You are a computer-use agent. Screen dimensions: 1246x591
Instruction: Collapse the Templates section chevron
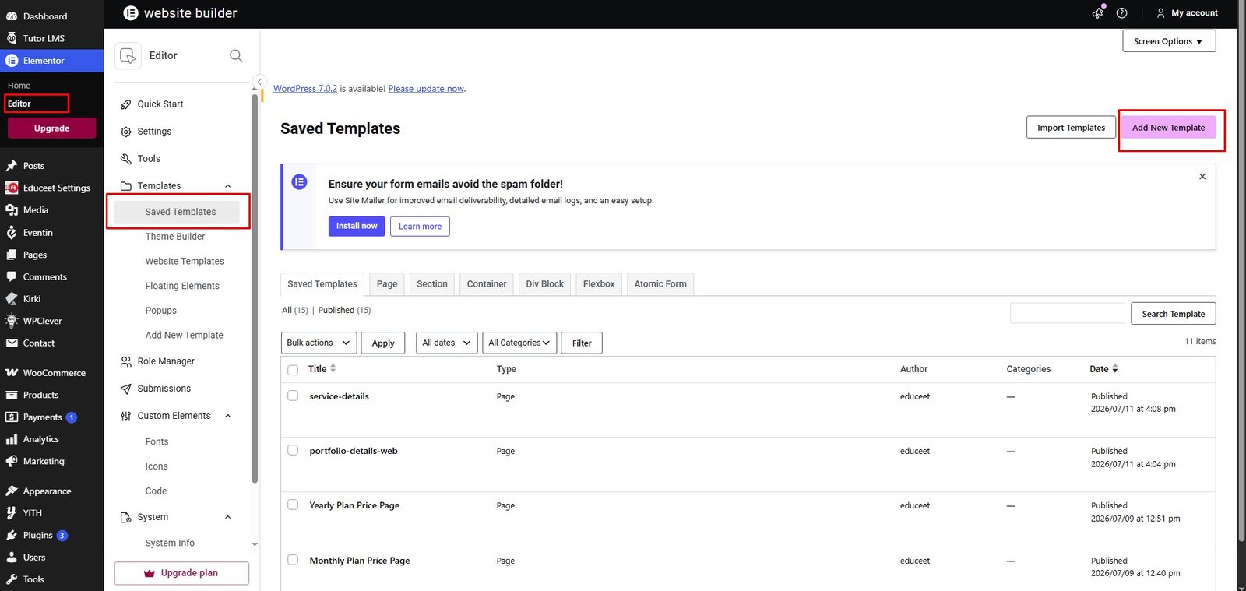tap(228, 186)
